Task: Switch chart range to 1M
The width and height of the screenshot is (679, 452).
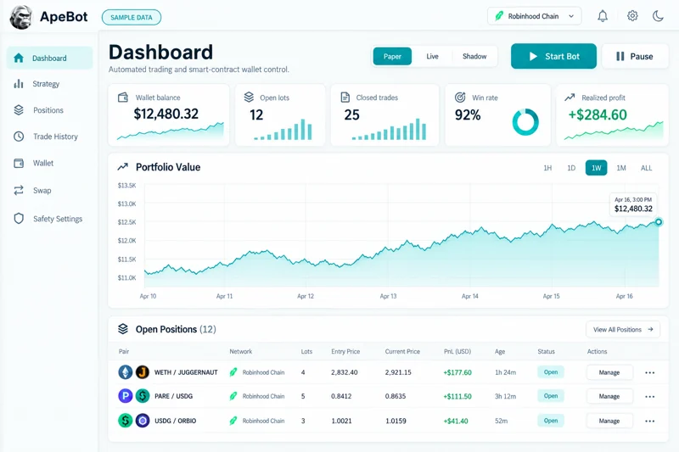Action: click(621, 168)
